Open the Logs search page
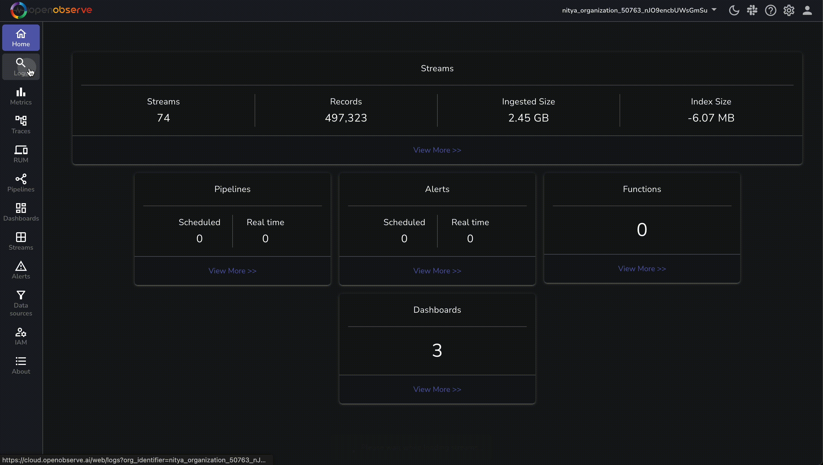 click(x=21, y=66)
